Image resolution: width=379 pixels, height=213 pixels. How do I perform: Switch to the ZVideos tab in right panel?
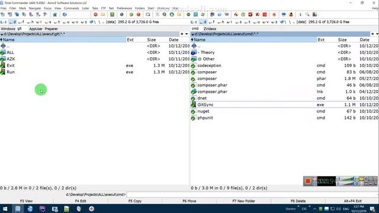(x=210, y=29)
